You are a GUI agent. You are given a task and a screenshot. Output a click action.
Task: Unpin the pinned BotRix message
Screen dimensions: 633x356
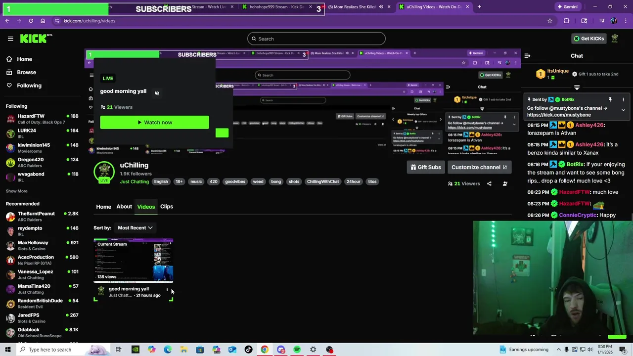coord(610,99)
